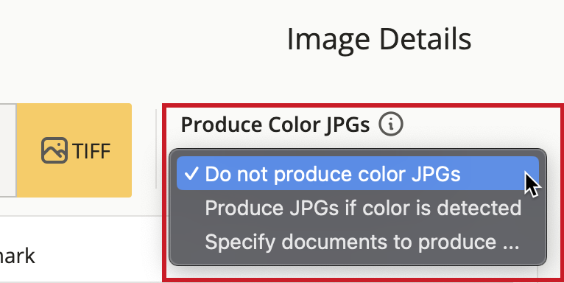Click the checkmark next to Do not produce

[x=191, y=173]
